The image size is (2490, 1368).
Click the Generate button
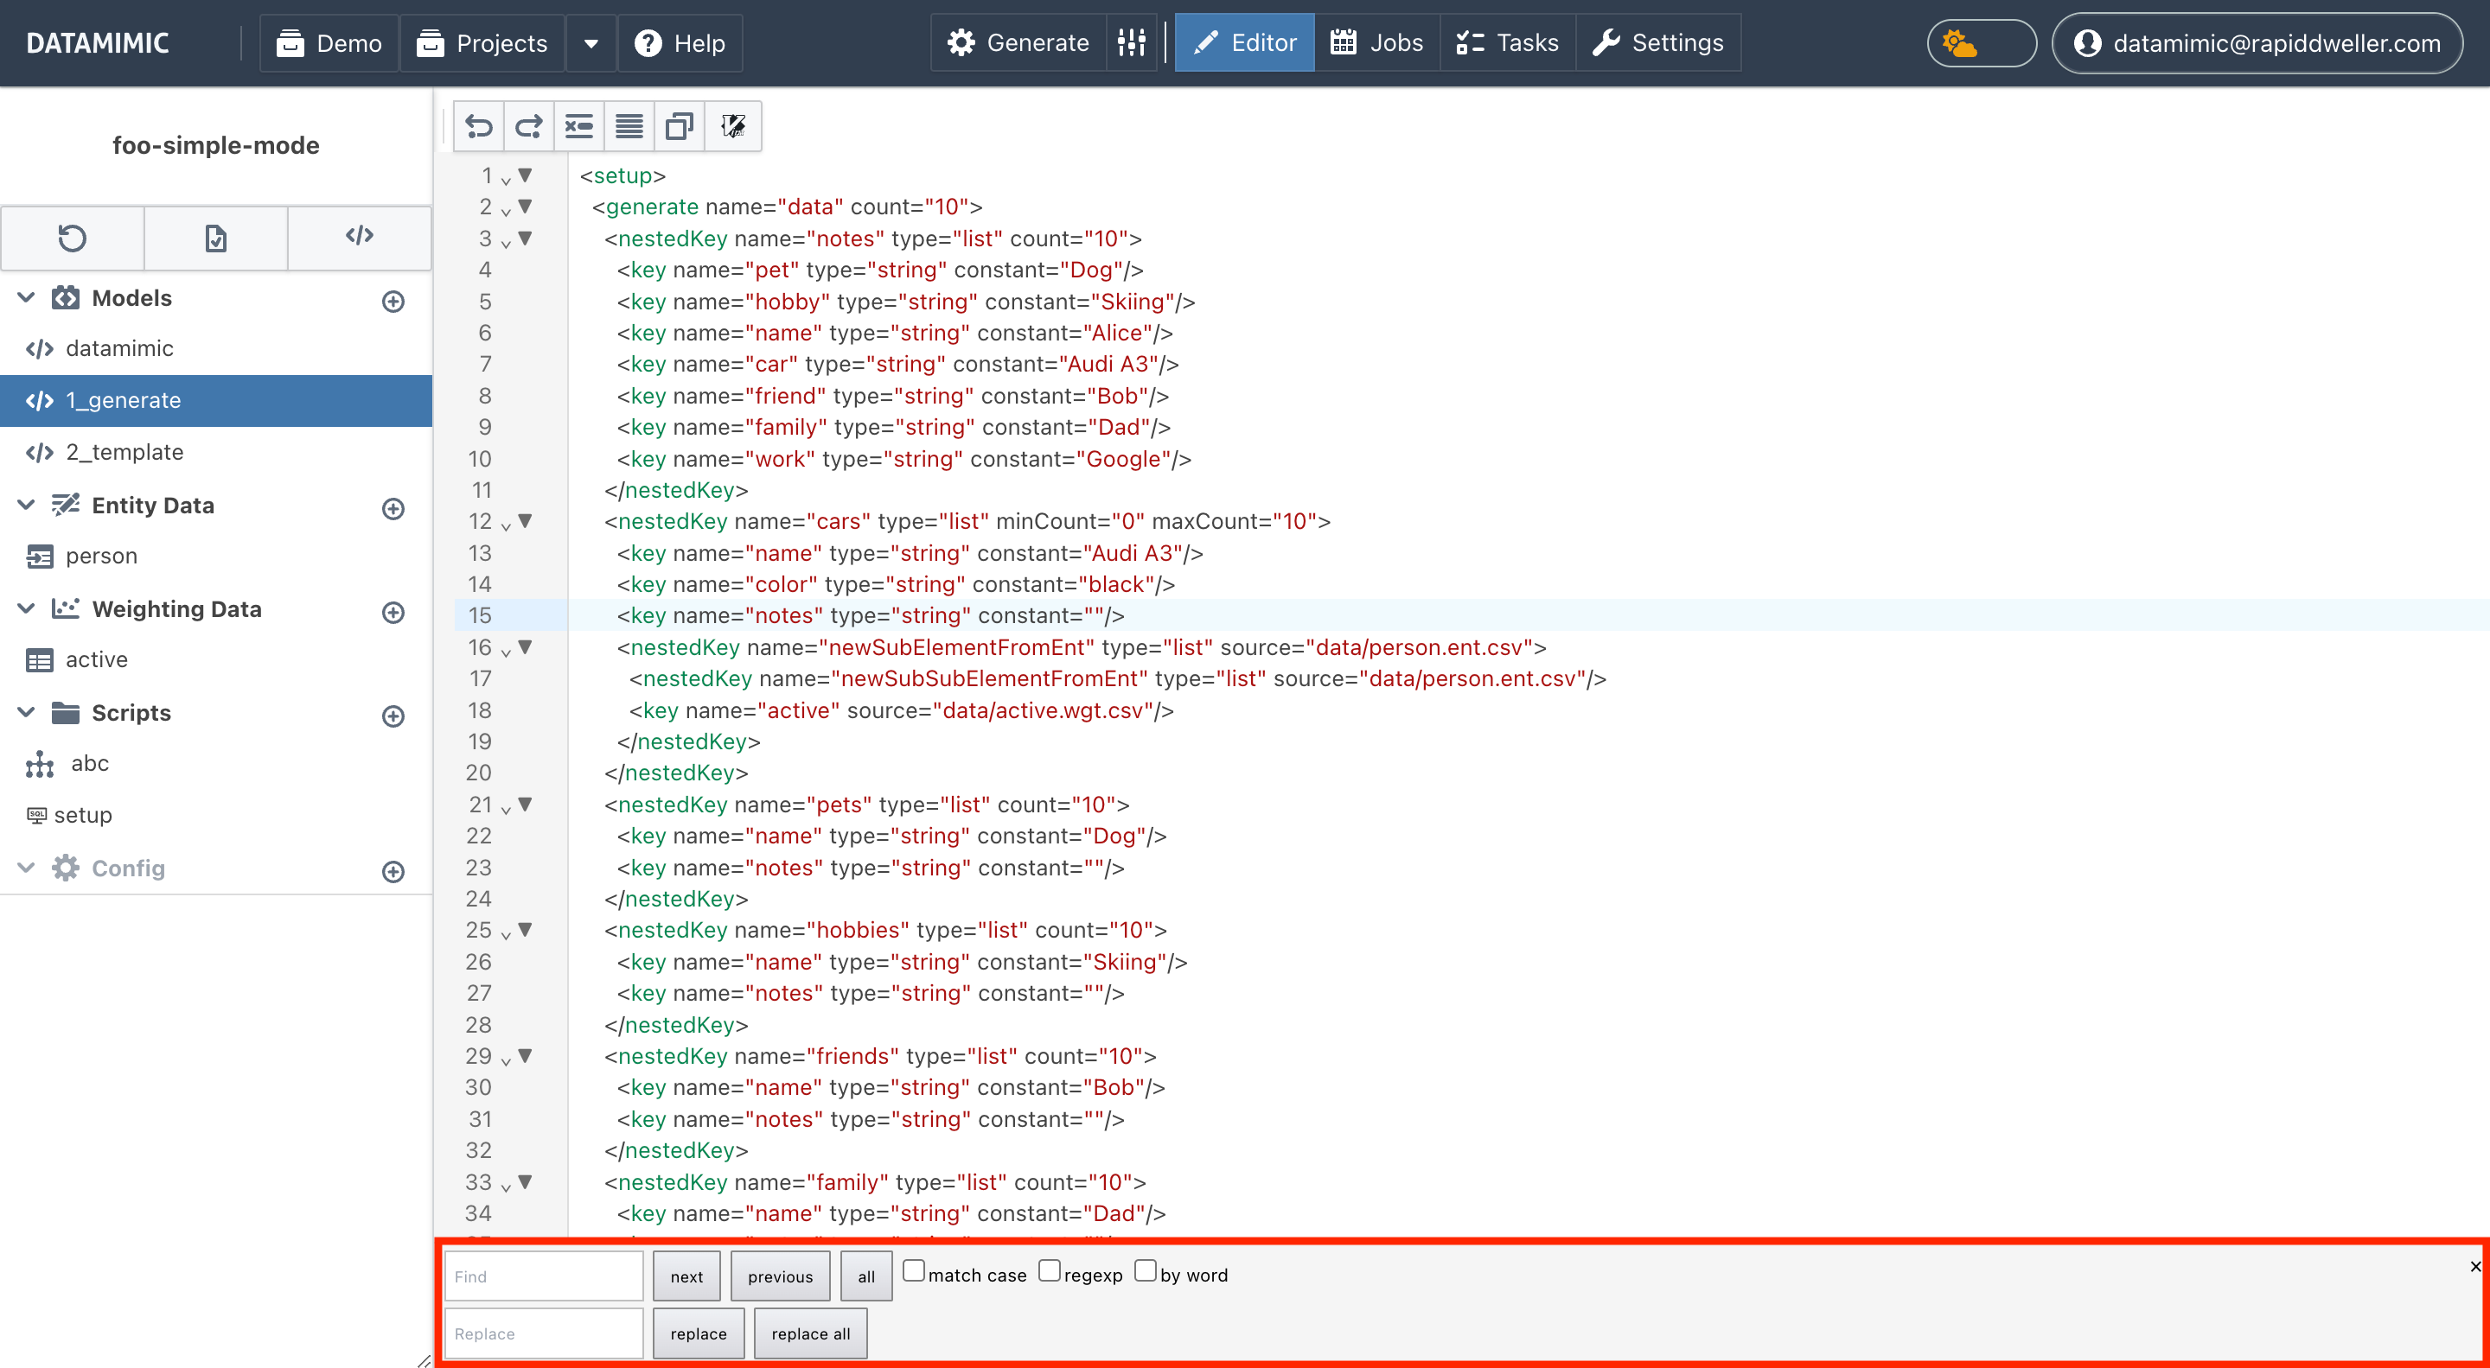point(1018,42)
